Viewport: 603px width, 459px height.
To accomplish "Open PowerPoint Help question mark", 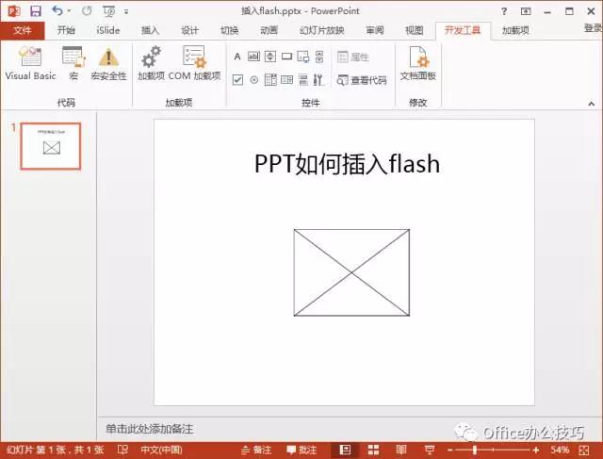I will coord(504,11).
